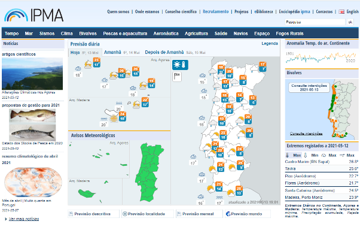
Task: Open the Fogos Rurais menu
Action: click(x=289, y=34)
